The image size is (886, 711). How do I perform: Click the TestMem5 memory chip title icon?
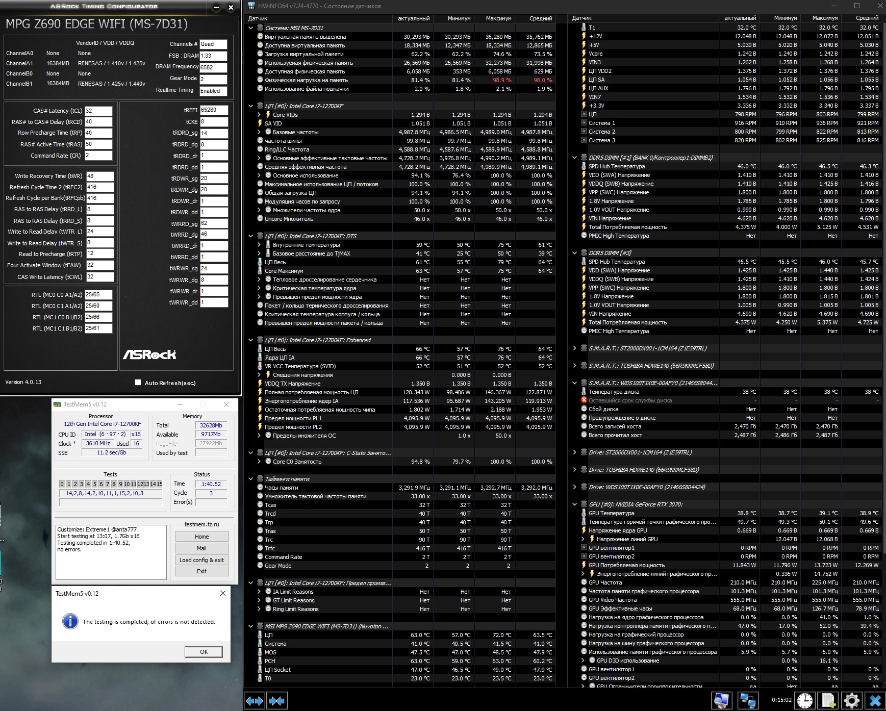[x=57, y=404]
